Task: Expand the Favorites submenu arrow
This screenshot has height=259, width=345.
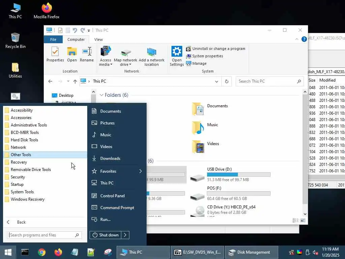Action: (x=140, y=171)
